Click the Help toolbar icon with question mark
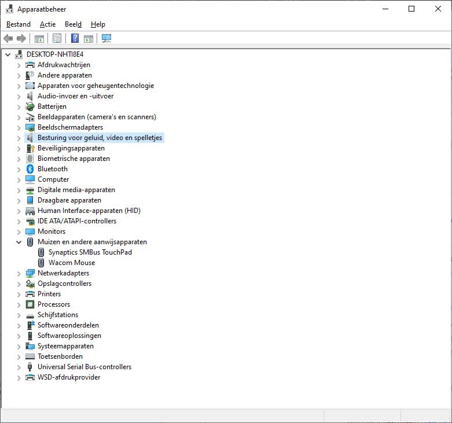The height and width of the screenshot is (423, 452). click(75, 39)
